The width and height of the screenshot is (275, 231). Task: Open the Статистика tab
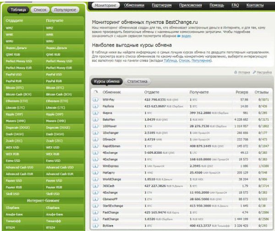[x=137, y=81]
